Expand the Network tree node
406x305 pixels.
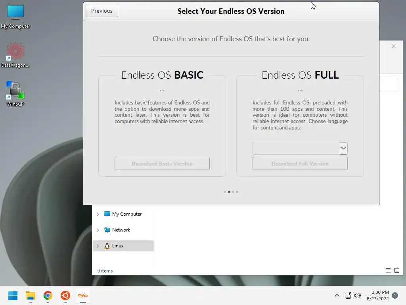click(x=98, y=230)
